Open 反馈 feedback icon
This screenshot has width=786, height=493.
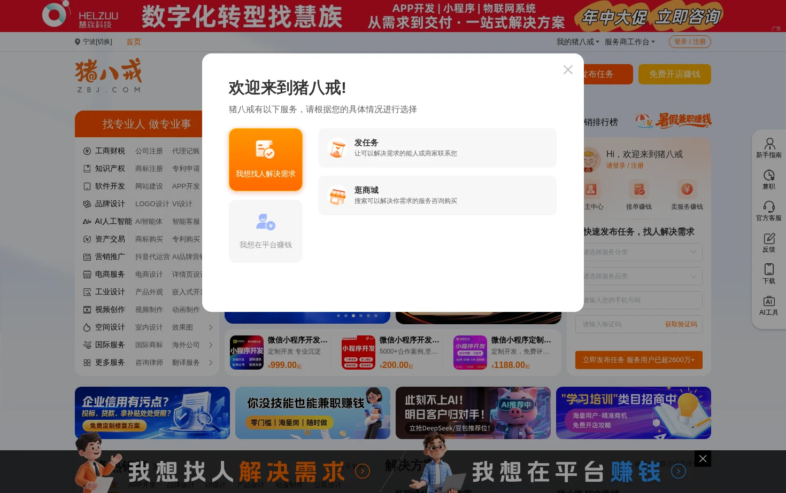coord(769,242)
